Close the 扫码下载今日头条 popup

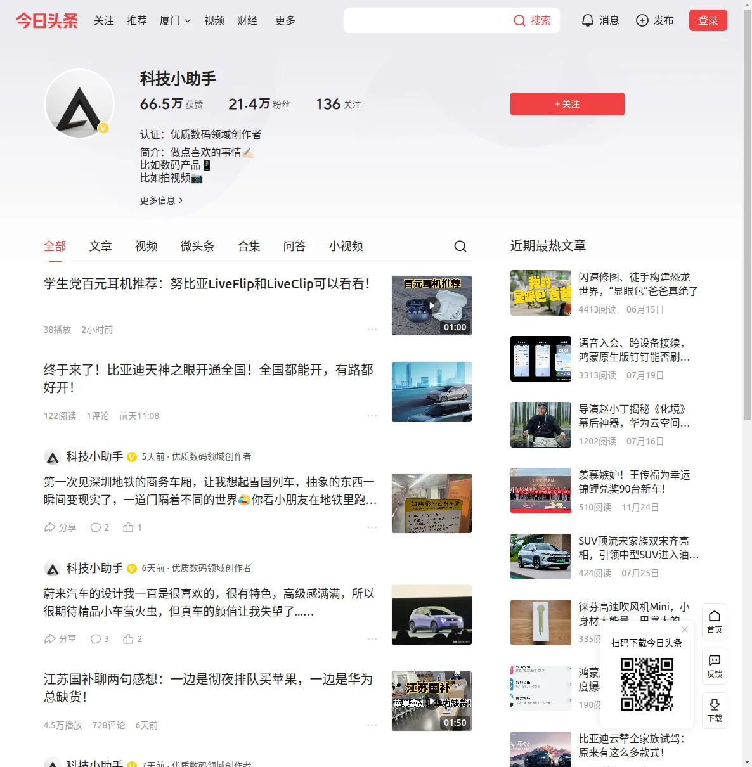tap(685, 629)
